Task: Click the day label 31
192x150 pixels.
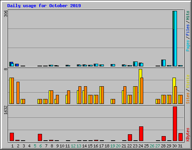Action: pos(180,146)
